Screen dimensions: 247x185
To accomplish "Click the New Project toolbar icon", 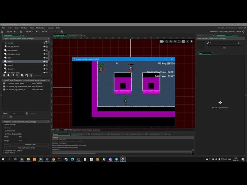I will [8, 32].
